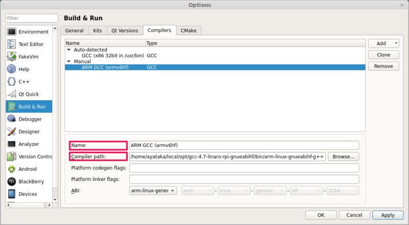Open the disabled elf format dropdown
This screenshot has width=409, height=225.
[x=306, y=191]
